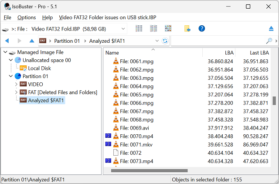Screen dimensions: 279x184
Task: Click the eject icon in the toolbar
Action: pyautogui.click(x=271, y=28)
